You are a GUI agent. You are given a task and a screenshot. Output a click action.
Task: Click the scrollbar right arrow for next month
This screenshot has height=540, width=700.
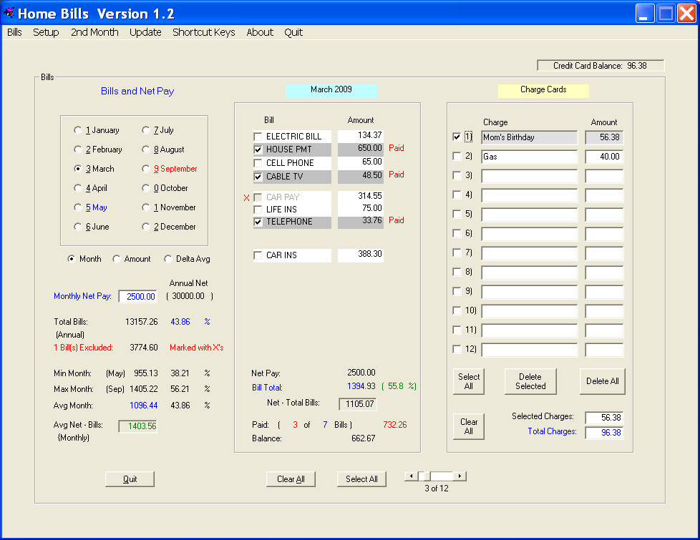pyautogui.click(x=460, y=476)
